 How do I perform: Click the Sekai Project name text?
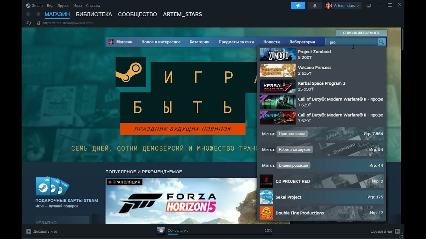(x=288, y=197)
